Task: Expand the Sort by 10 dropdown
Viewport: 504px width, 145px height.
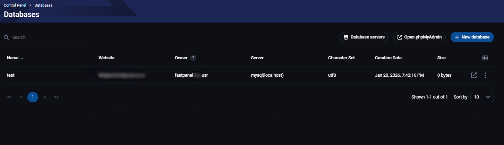Action: [x=482, y=97]
